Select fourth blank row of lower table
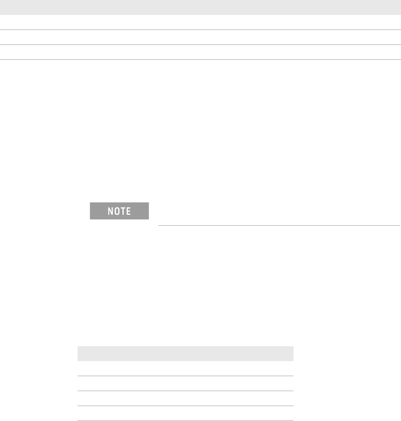This screenshot has height=421, width=401. point(185,413)
